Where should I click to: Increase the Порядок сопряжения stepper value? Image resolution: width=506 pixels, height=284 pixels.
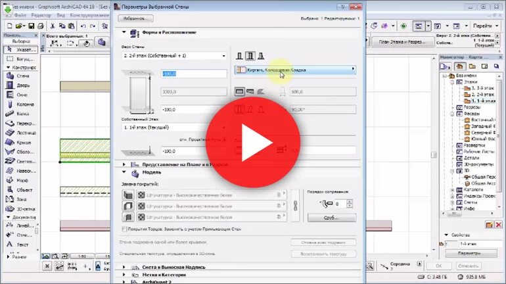(x=350, y=202)
